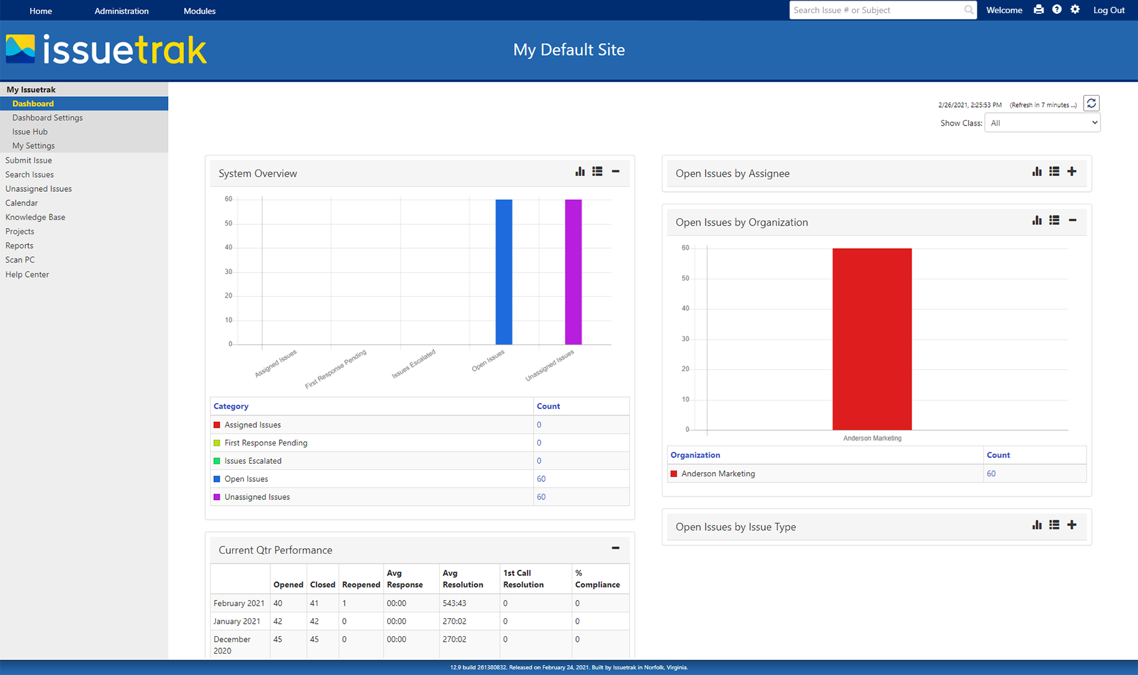Viewport: 1138px width, 675px height.
Task: Open the Show Class dropdown
Action: point(1042,122)
